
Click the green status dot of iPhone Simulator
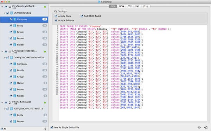coord(45,103)
